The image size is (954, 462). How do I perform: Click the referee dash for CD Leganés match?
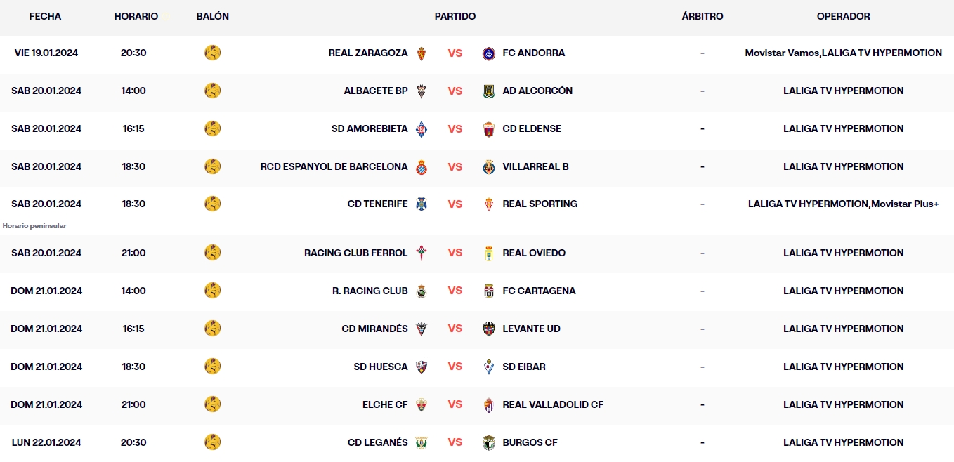click(702, 442)
